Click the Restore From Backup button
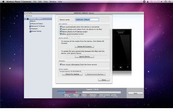 coord(95,74)
